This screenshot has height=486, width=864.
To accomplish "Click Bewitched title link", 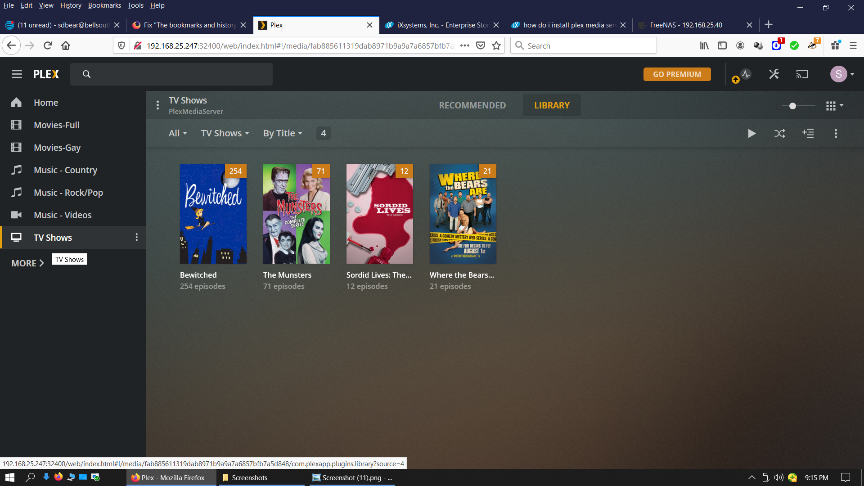I will pos(198,275).
